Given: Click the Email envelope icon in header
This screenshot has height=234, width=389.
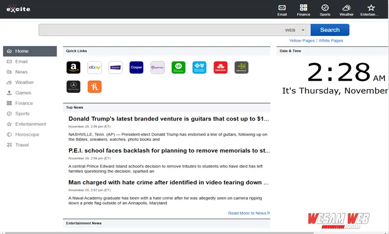Looking at the screenshot, I should click(x=282, y=8).
